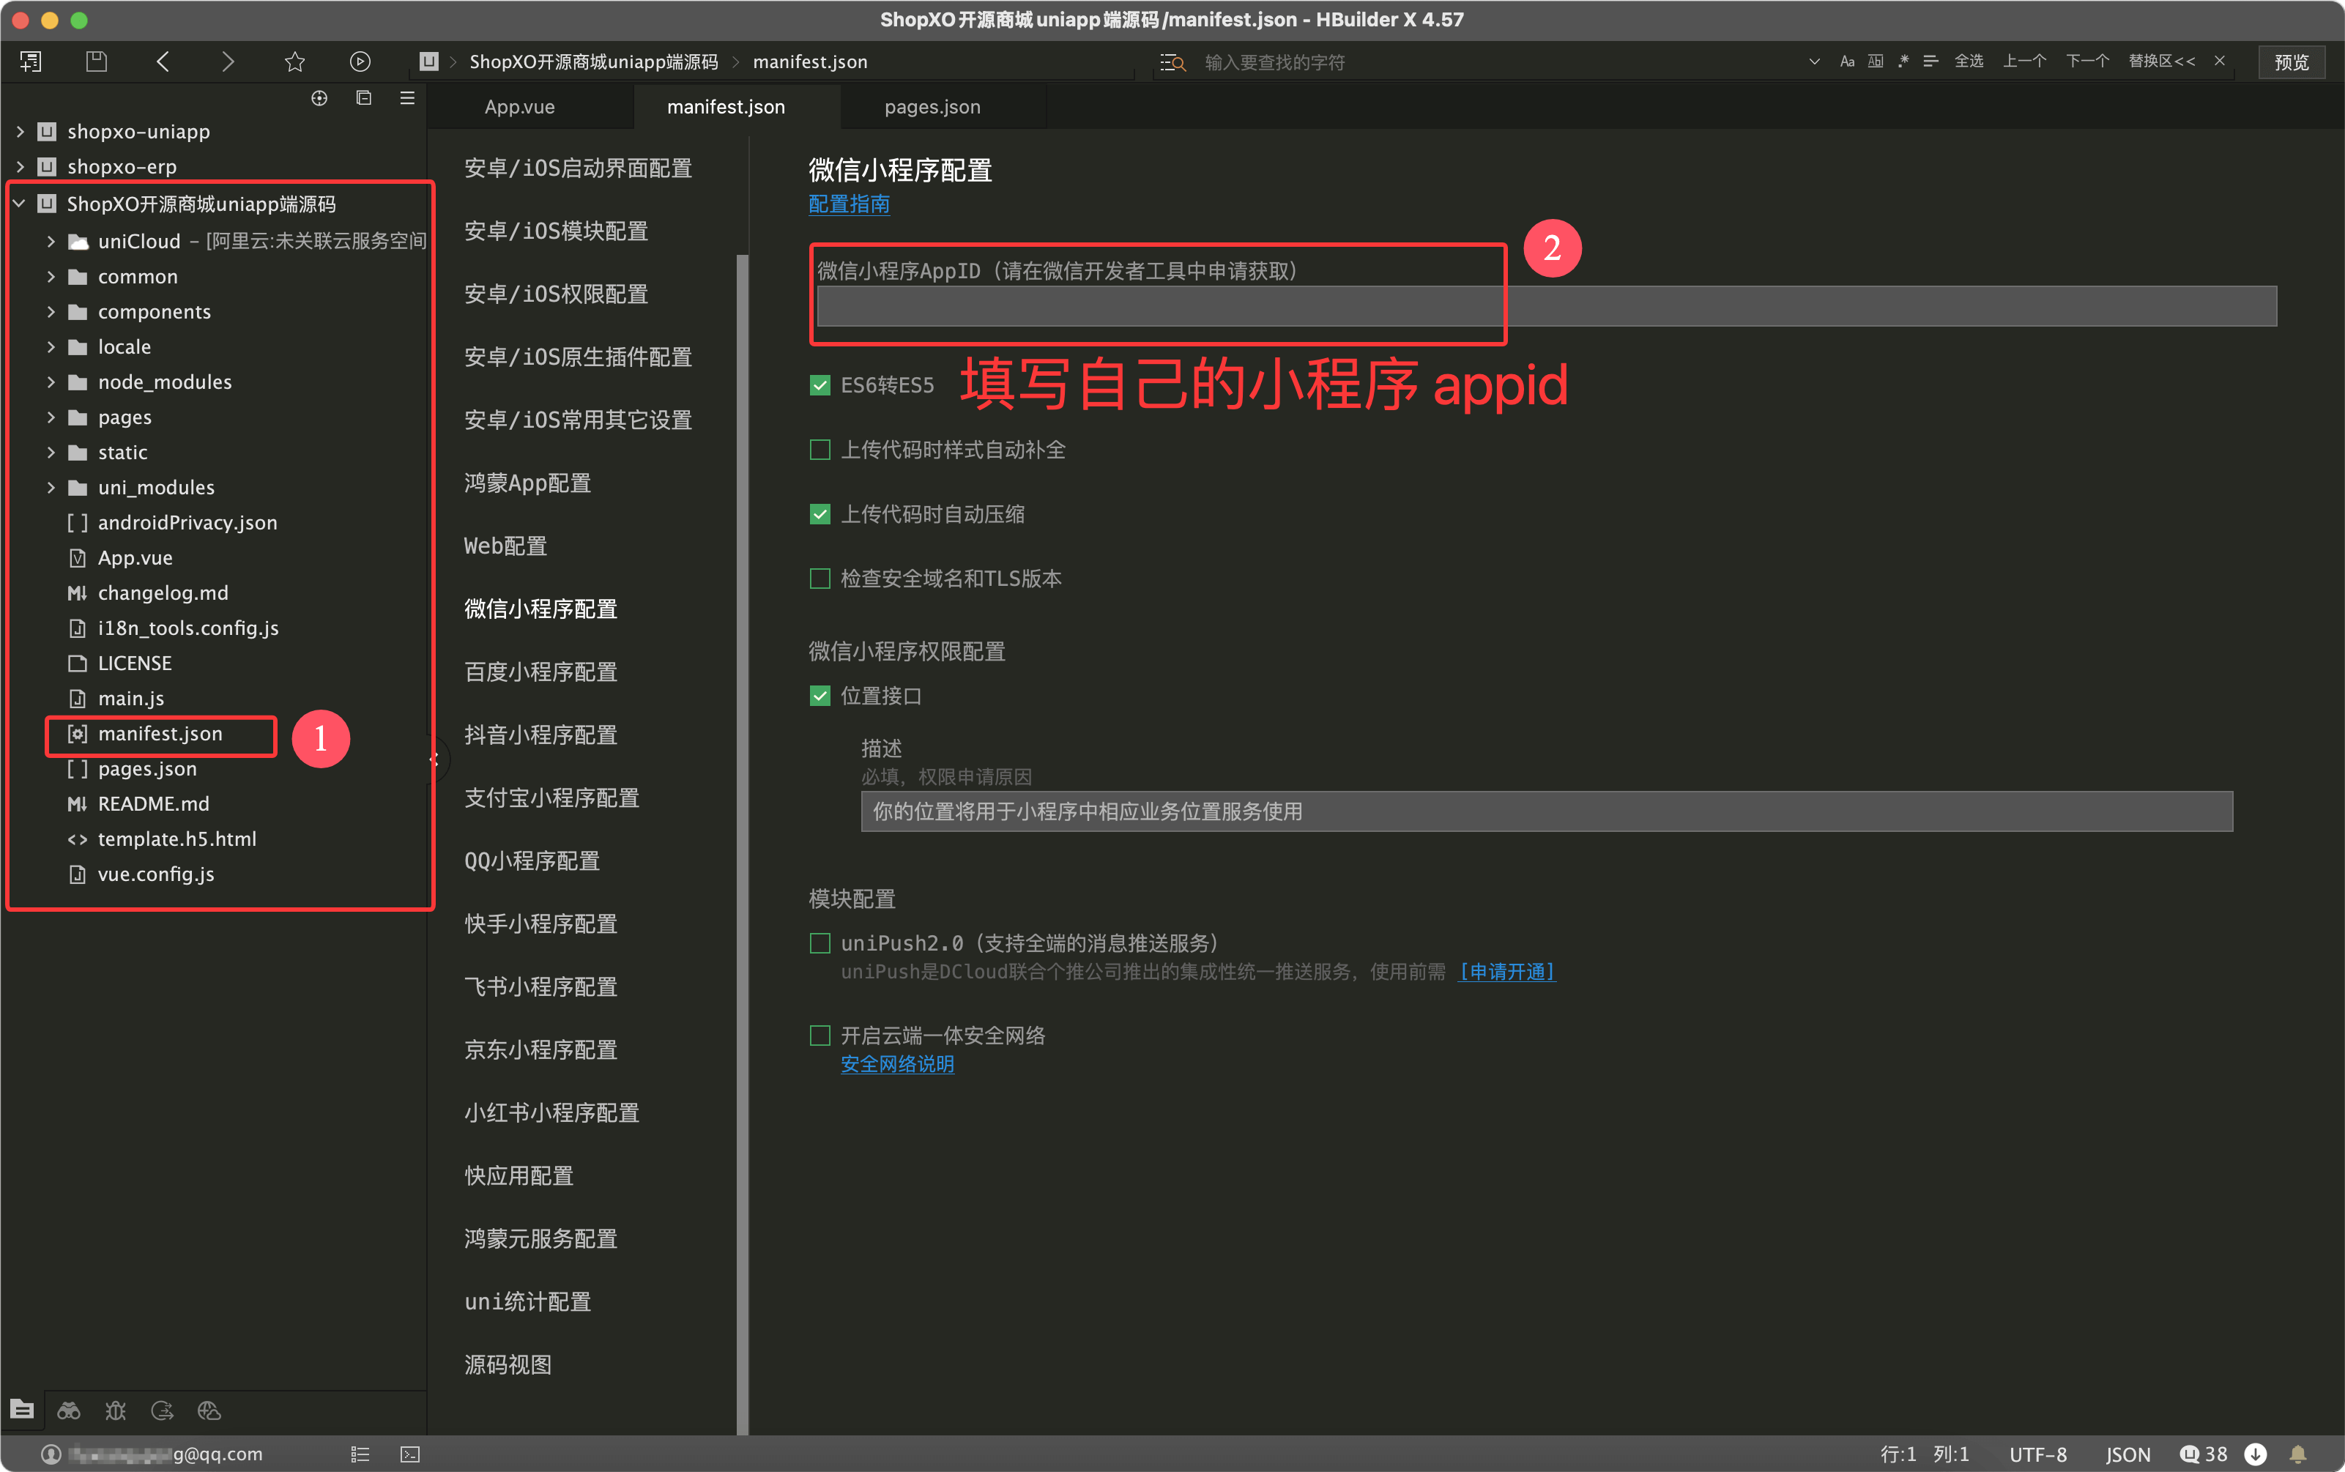Enable 检查安全域名和TLS版本 checkbox
The width and height of the screenshot is (2345, 1472).
[x=820, y=579]
